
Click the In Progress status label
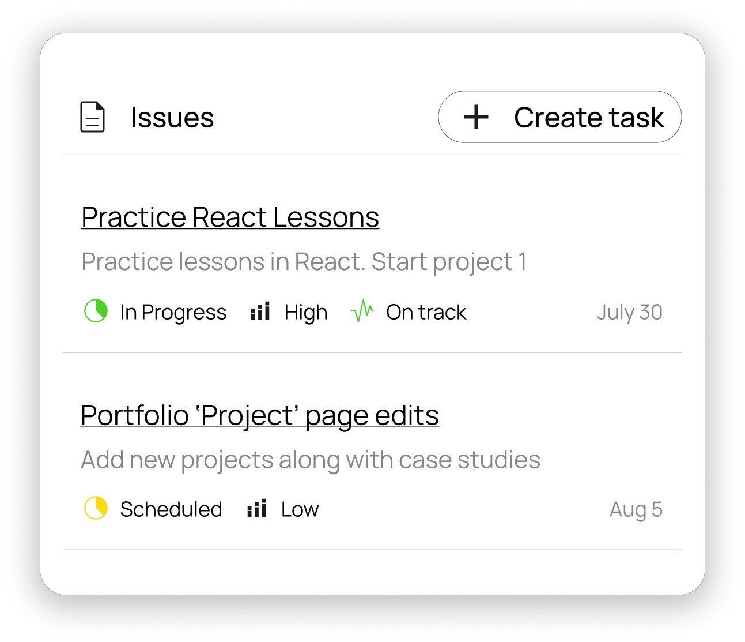[173, 312]
